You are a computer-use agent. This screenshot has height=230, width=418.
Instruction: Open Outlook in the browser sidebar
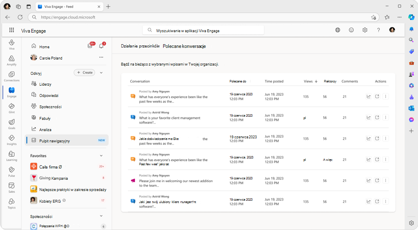(x=411, y=108)
